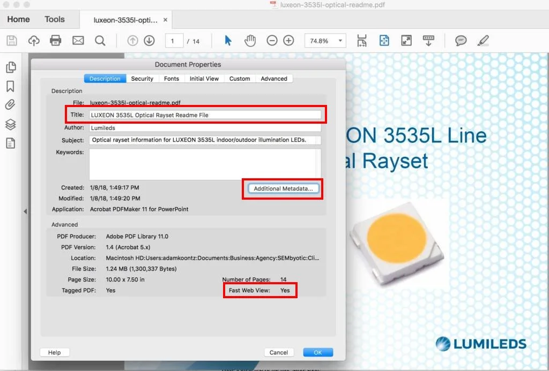Click the full screen mode icon
This screenshot has width=549, height=371.
click(x=406, y=41)
